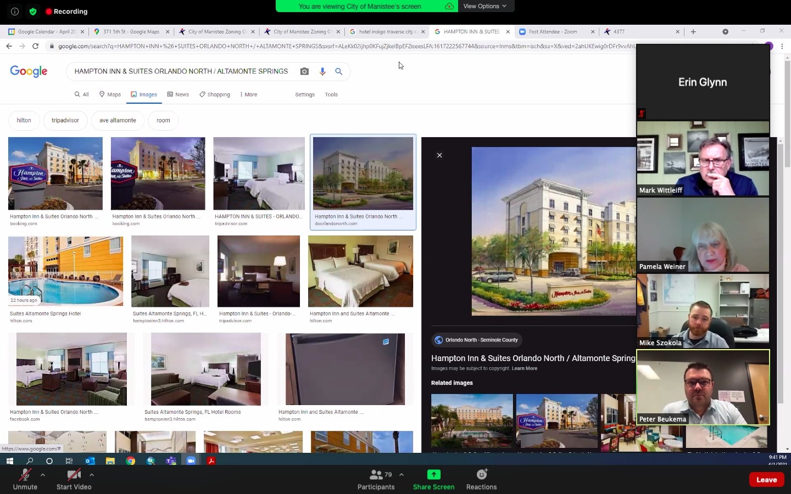Viewport: 791px width, 494px height.
Task: Toggle the hilton search filter chip
Action: point(24,120)
